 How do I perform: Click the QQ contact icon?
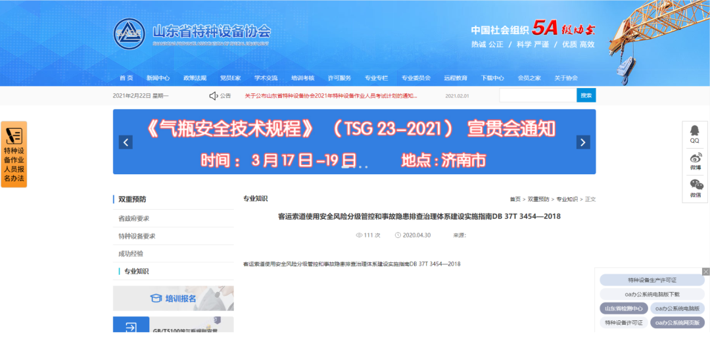(x=695, y=132)
